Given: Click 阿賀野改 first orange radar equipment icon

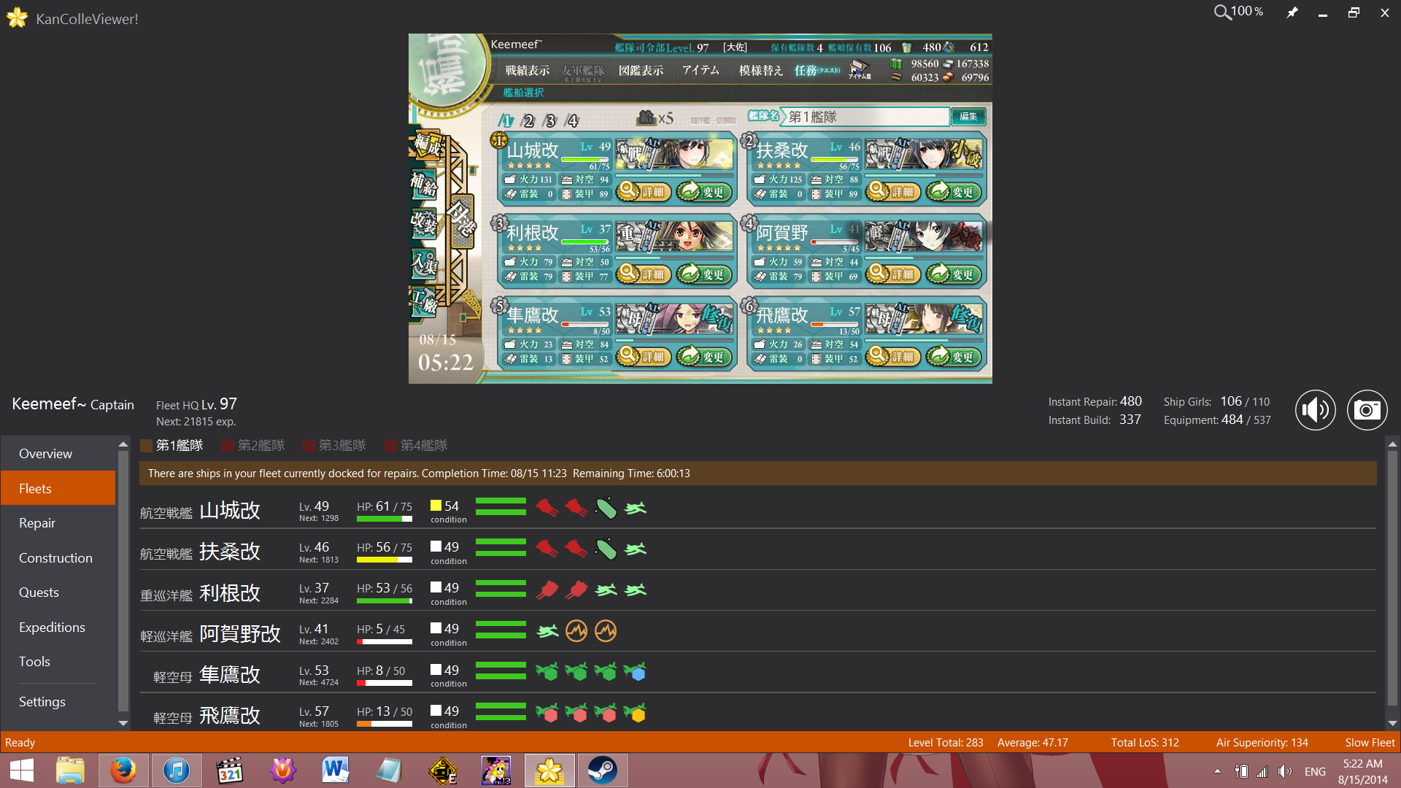Looking at the screenshot, I should 576,630.
